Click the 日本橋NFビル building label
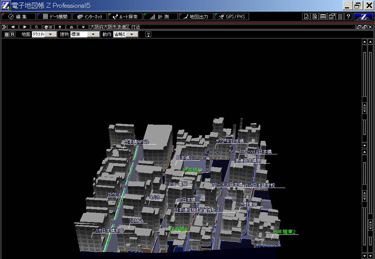 click(x=136, y=142)
